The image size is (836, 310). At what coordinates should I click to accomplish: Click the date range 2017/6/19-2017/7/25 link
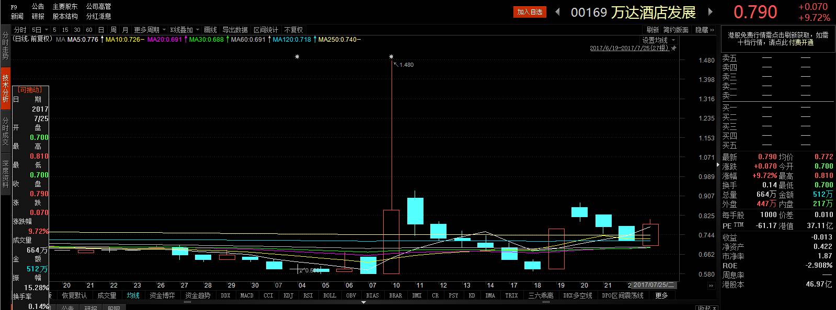coord(629,48)
